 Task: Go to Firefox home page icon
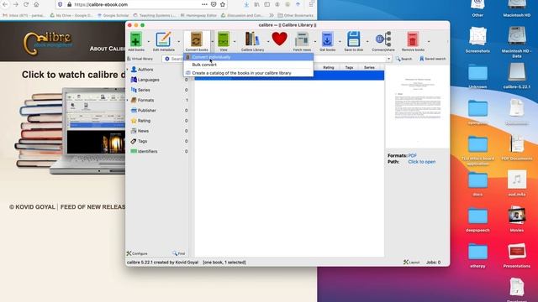click(x=36, y=4)
